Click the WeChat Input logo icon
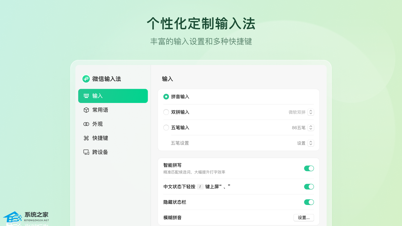402x226 pixels. (86, 79)
